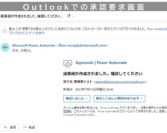Click the flow-noreply@ sender link in banner
Image resolution: width=167 pixels, height=133 pixels.
157,29
